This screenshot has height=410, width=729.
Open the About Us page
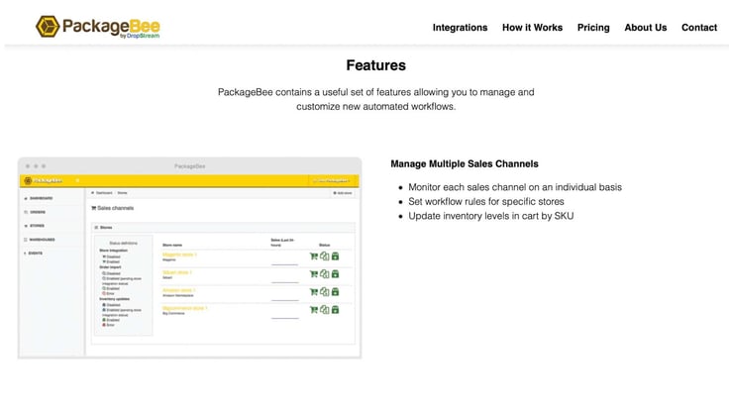tap(646, 28)
